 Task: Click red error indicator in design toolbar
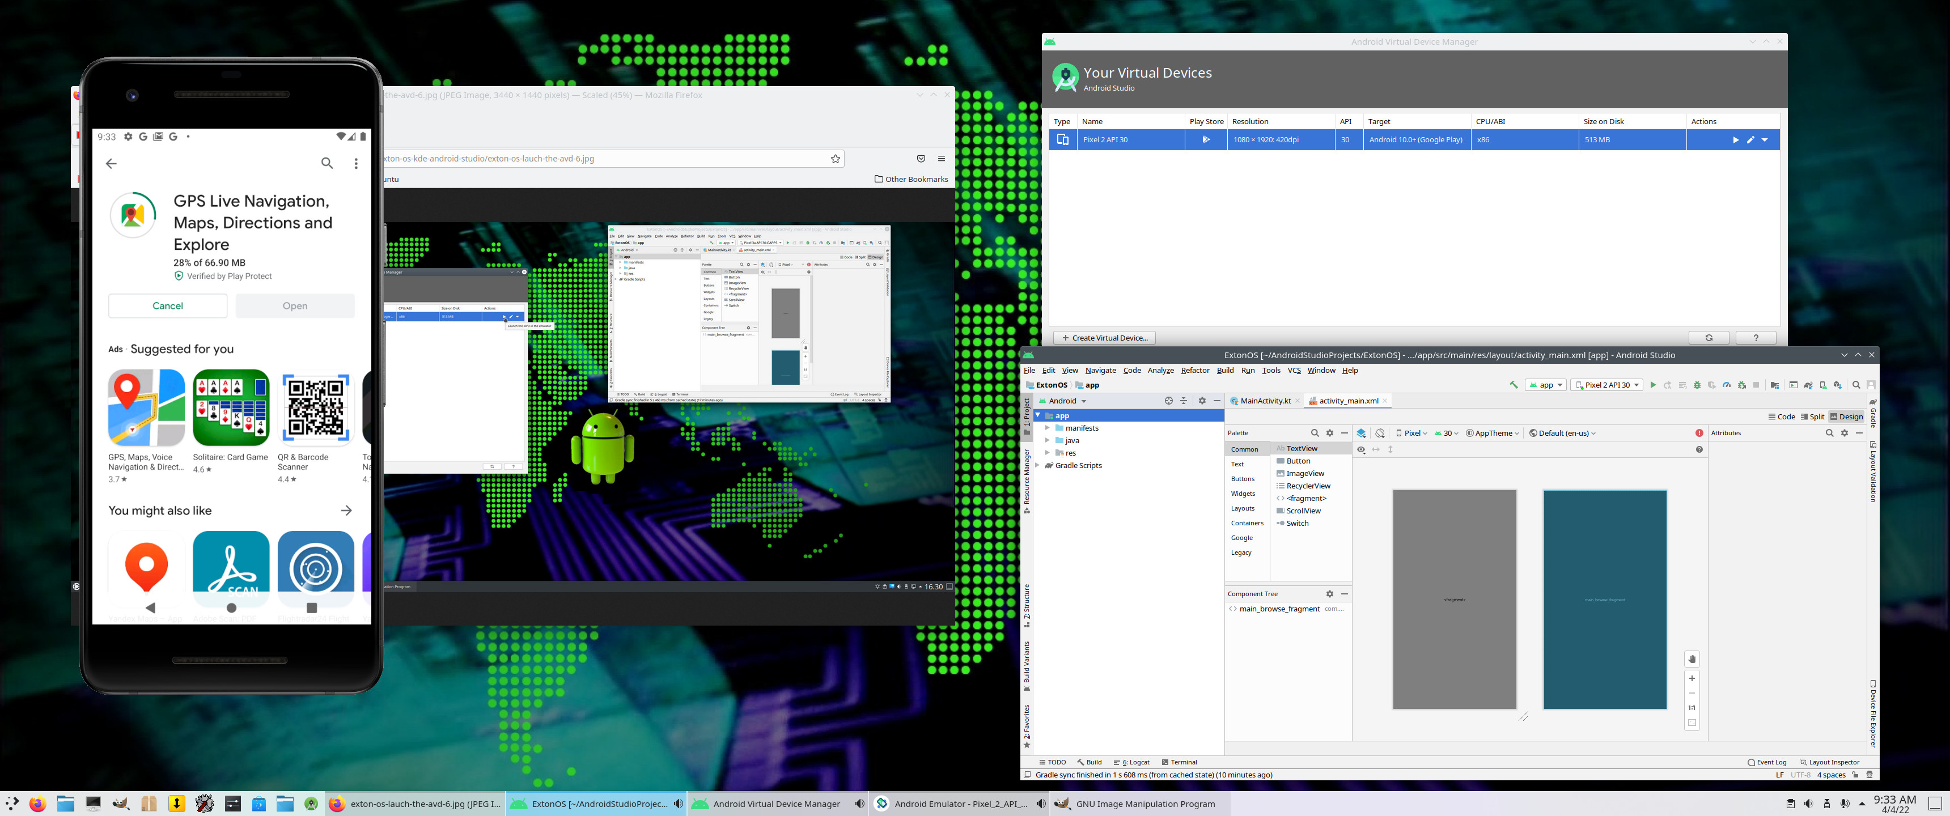click(1699, 433)
